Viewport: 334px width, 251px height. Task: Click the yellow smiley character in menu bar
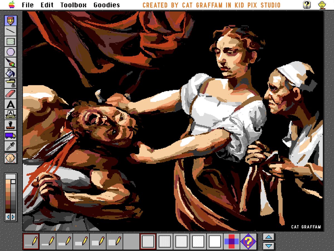coord(322,5)
